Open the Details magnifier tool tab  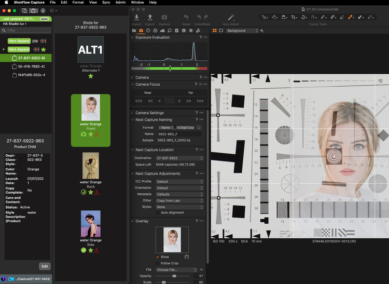coord(170,31)
